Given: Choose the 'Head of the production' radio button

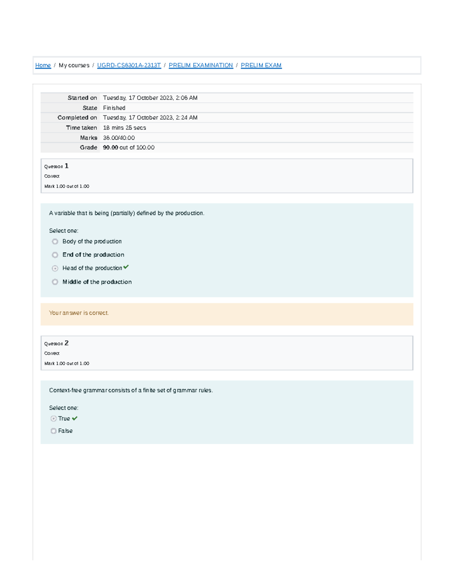Looking at the screenshot, I should 55,268.
